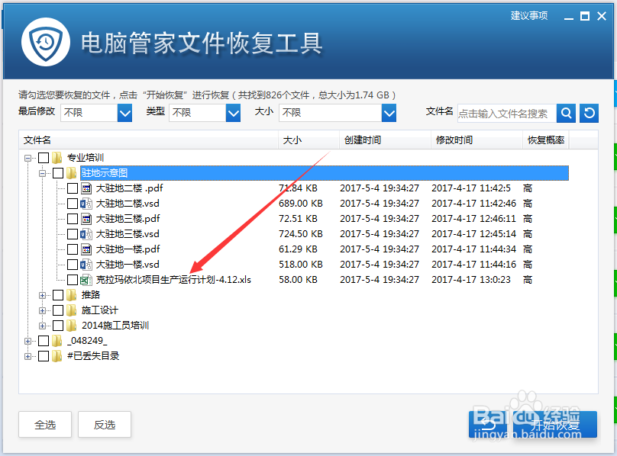
Task: Open the 建议事项 link
Action: [529, 16]
